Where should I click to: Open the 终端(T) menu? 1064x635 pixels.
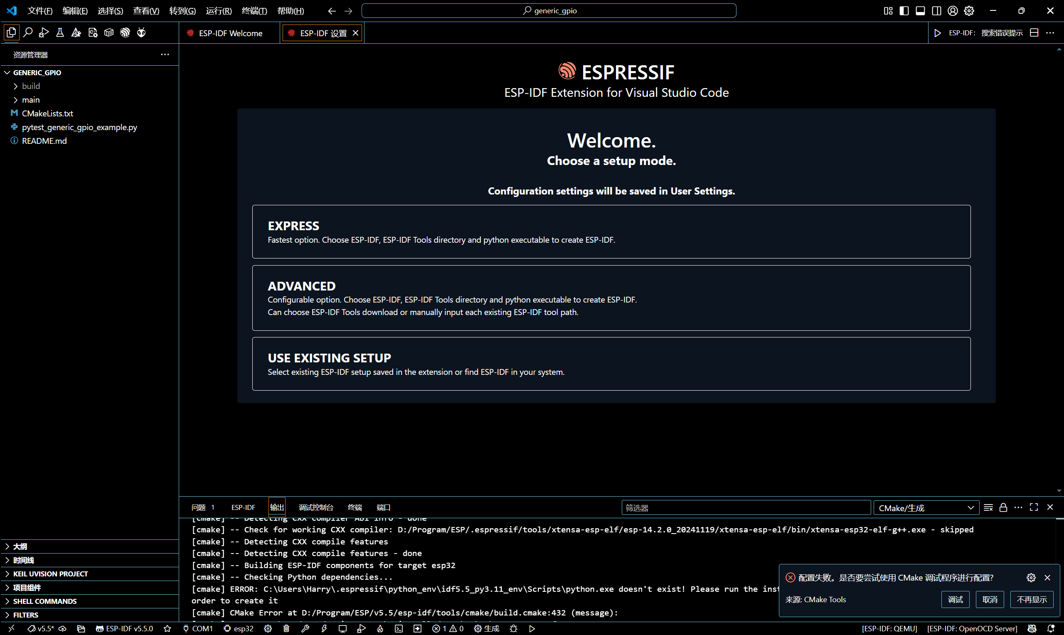tap(254, 11)
